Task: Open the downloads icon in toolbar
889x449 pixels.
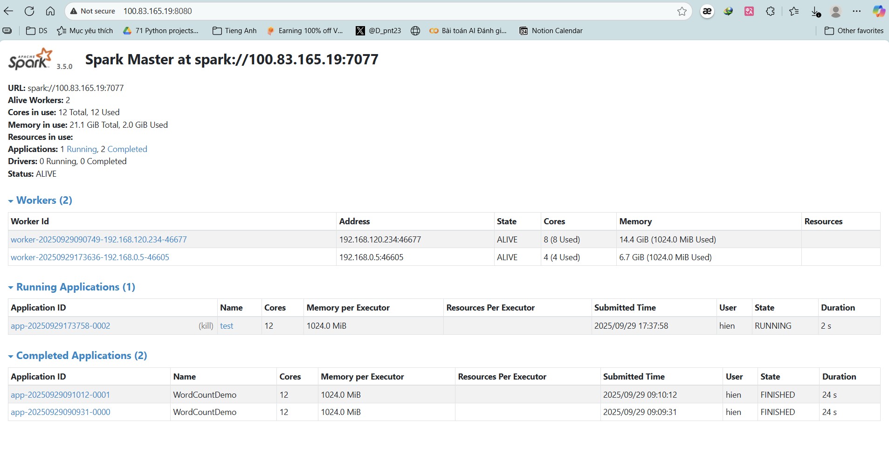Action: pyautogui.click(x=815, y=12)
